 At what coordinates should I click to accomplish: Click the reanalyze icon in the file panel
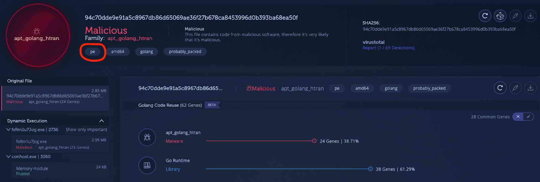[500, 88]
